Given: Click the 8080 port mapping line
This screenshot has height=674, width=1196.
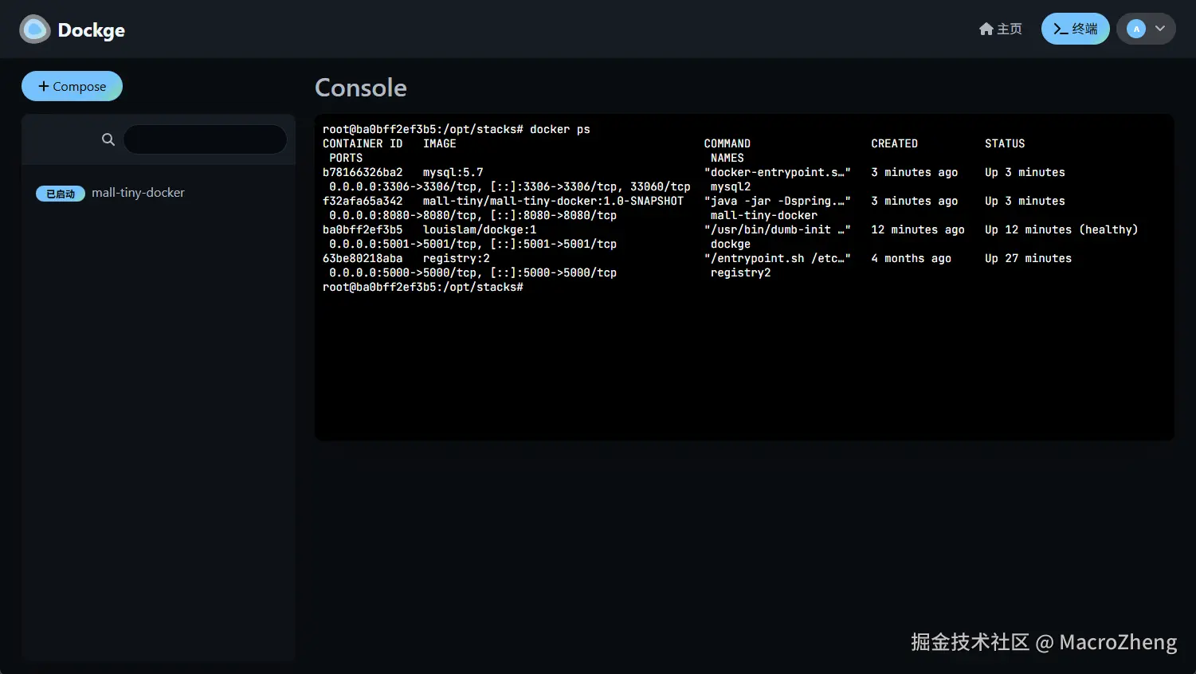Looking at the screenshot, I should pos(473,215).
